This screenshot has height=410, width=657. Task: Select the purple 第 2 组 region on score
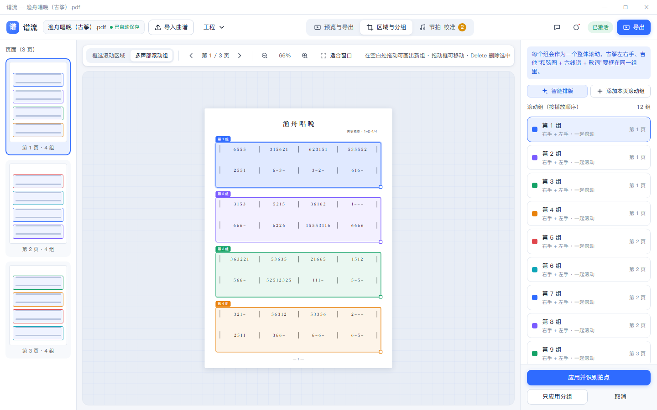[x=298, y=220]
